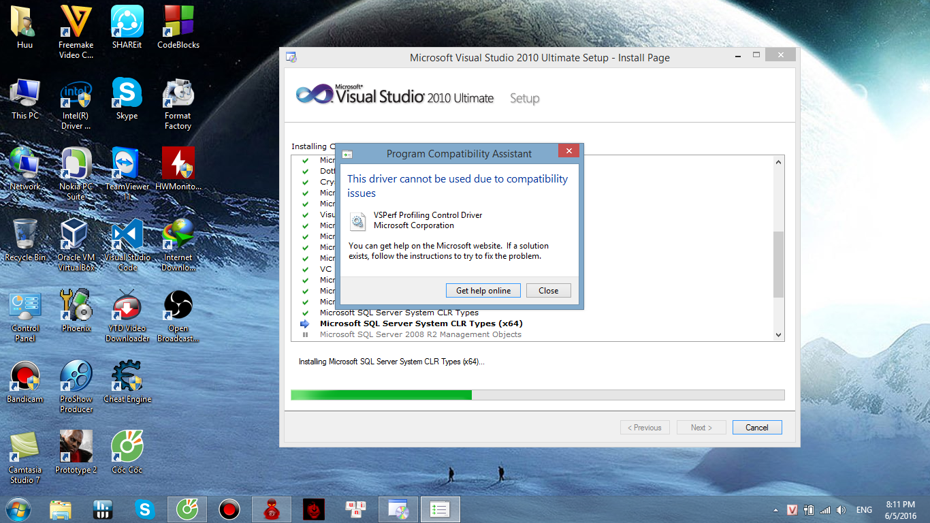Open Skype from the taskbar

coord(144,509)
